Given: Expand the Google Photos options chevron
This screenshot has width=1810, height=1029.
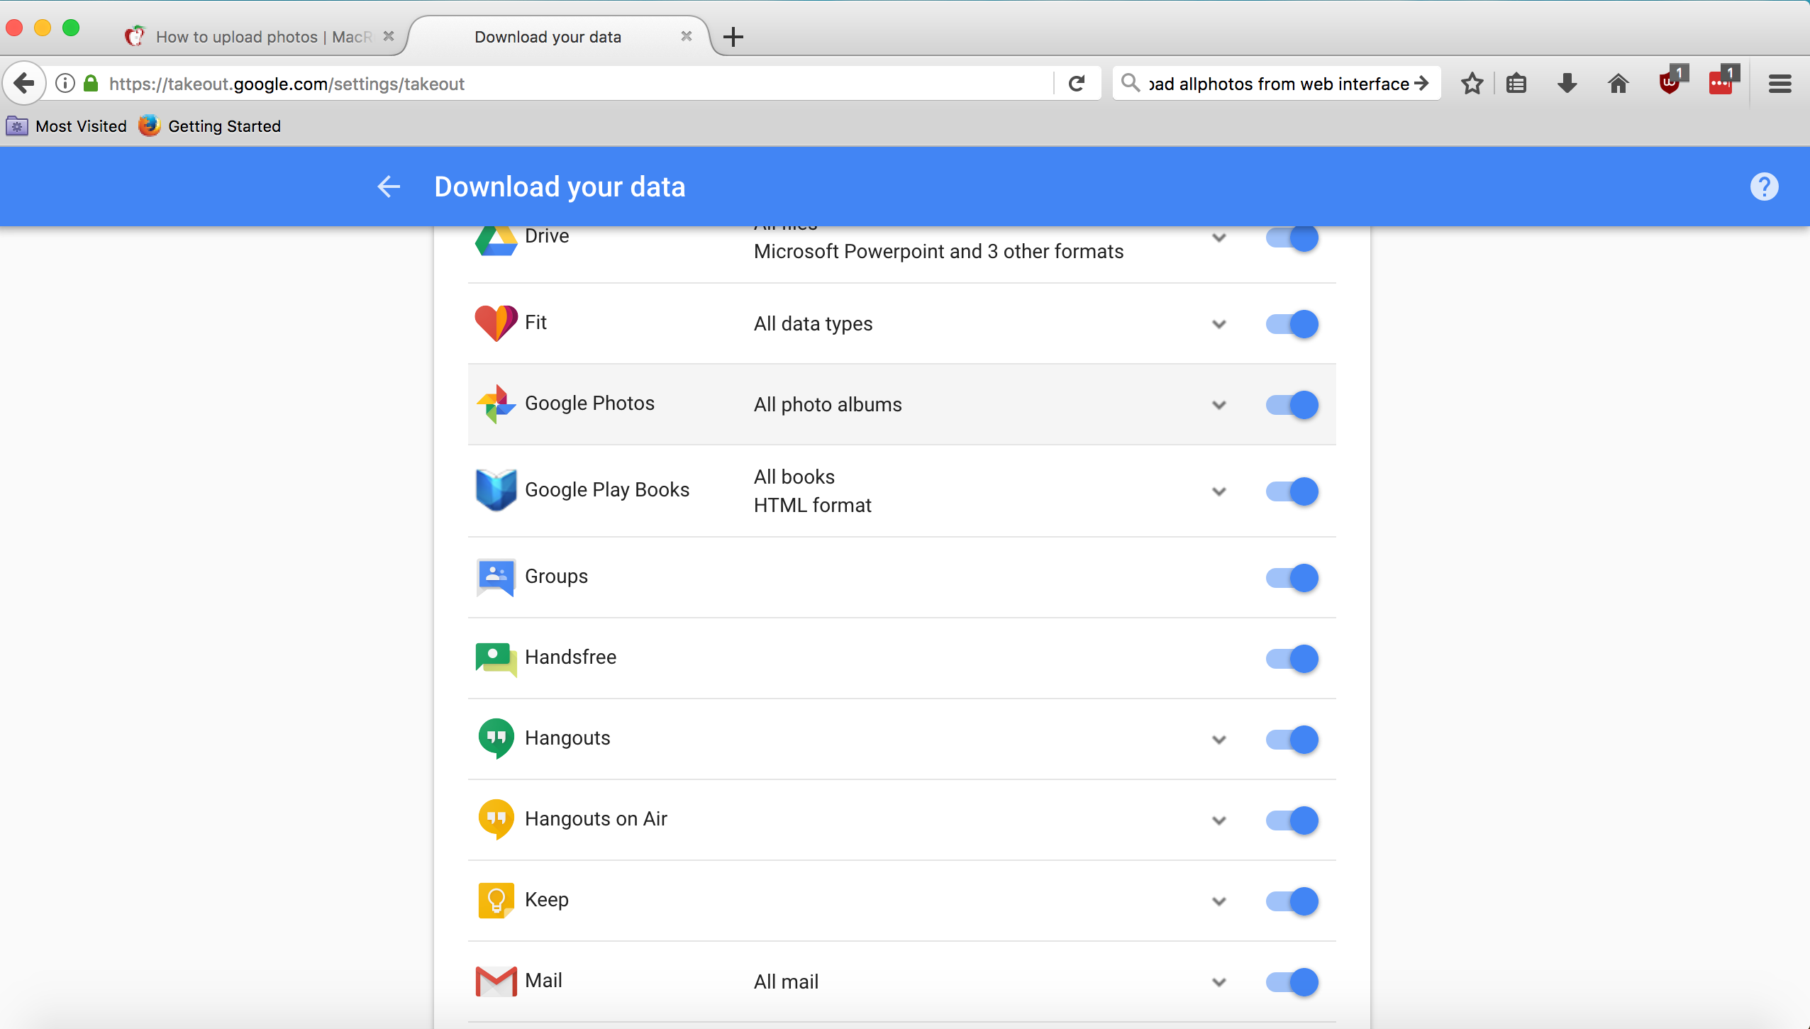Looking at the screenshot, I should click(1219, 406).
